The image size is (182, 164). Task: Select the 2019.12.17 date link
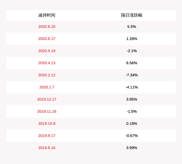pos(47,99)
